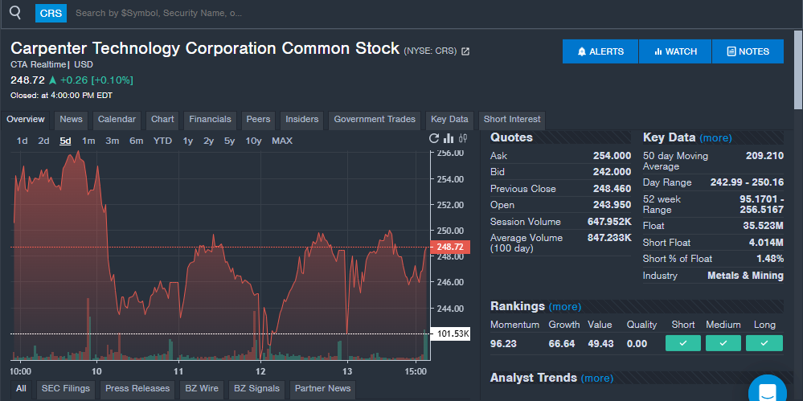Image resolution: width=803 pixels, height=401 pixels.
Task: Click the vertical page scrollbar
Action: pos(798,69)
